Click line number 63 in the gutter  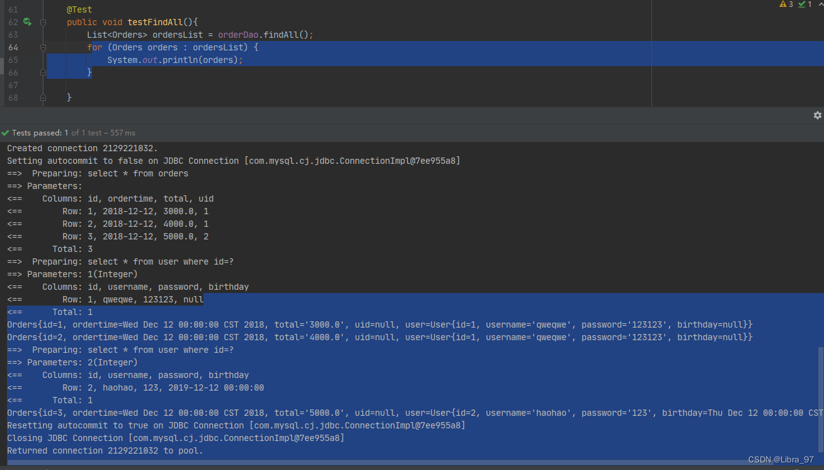tap(13, 35)
